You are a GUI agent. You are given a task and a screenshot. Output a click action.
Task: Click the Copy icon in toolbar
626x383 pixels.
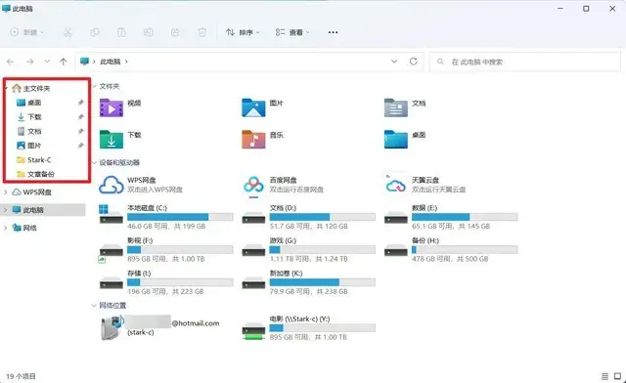95,32
